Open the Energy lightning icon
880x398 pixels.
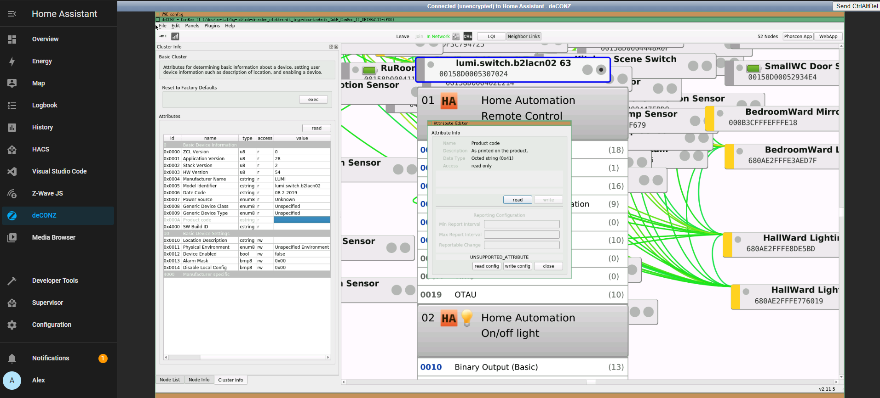pos(12,62)
